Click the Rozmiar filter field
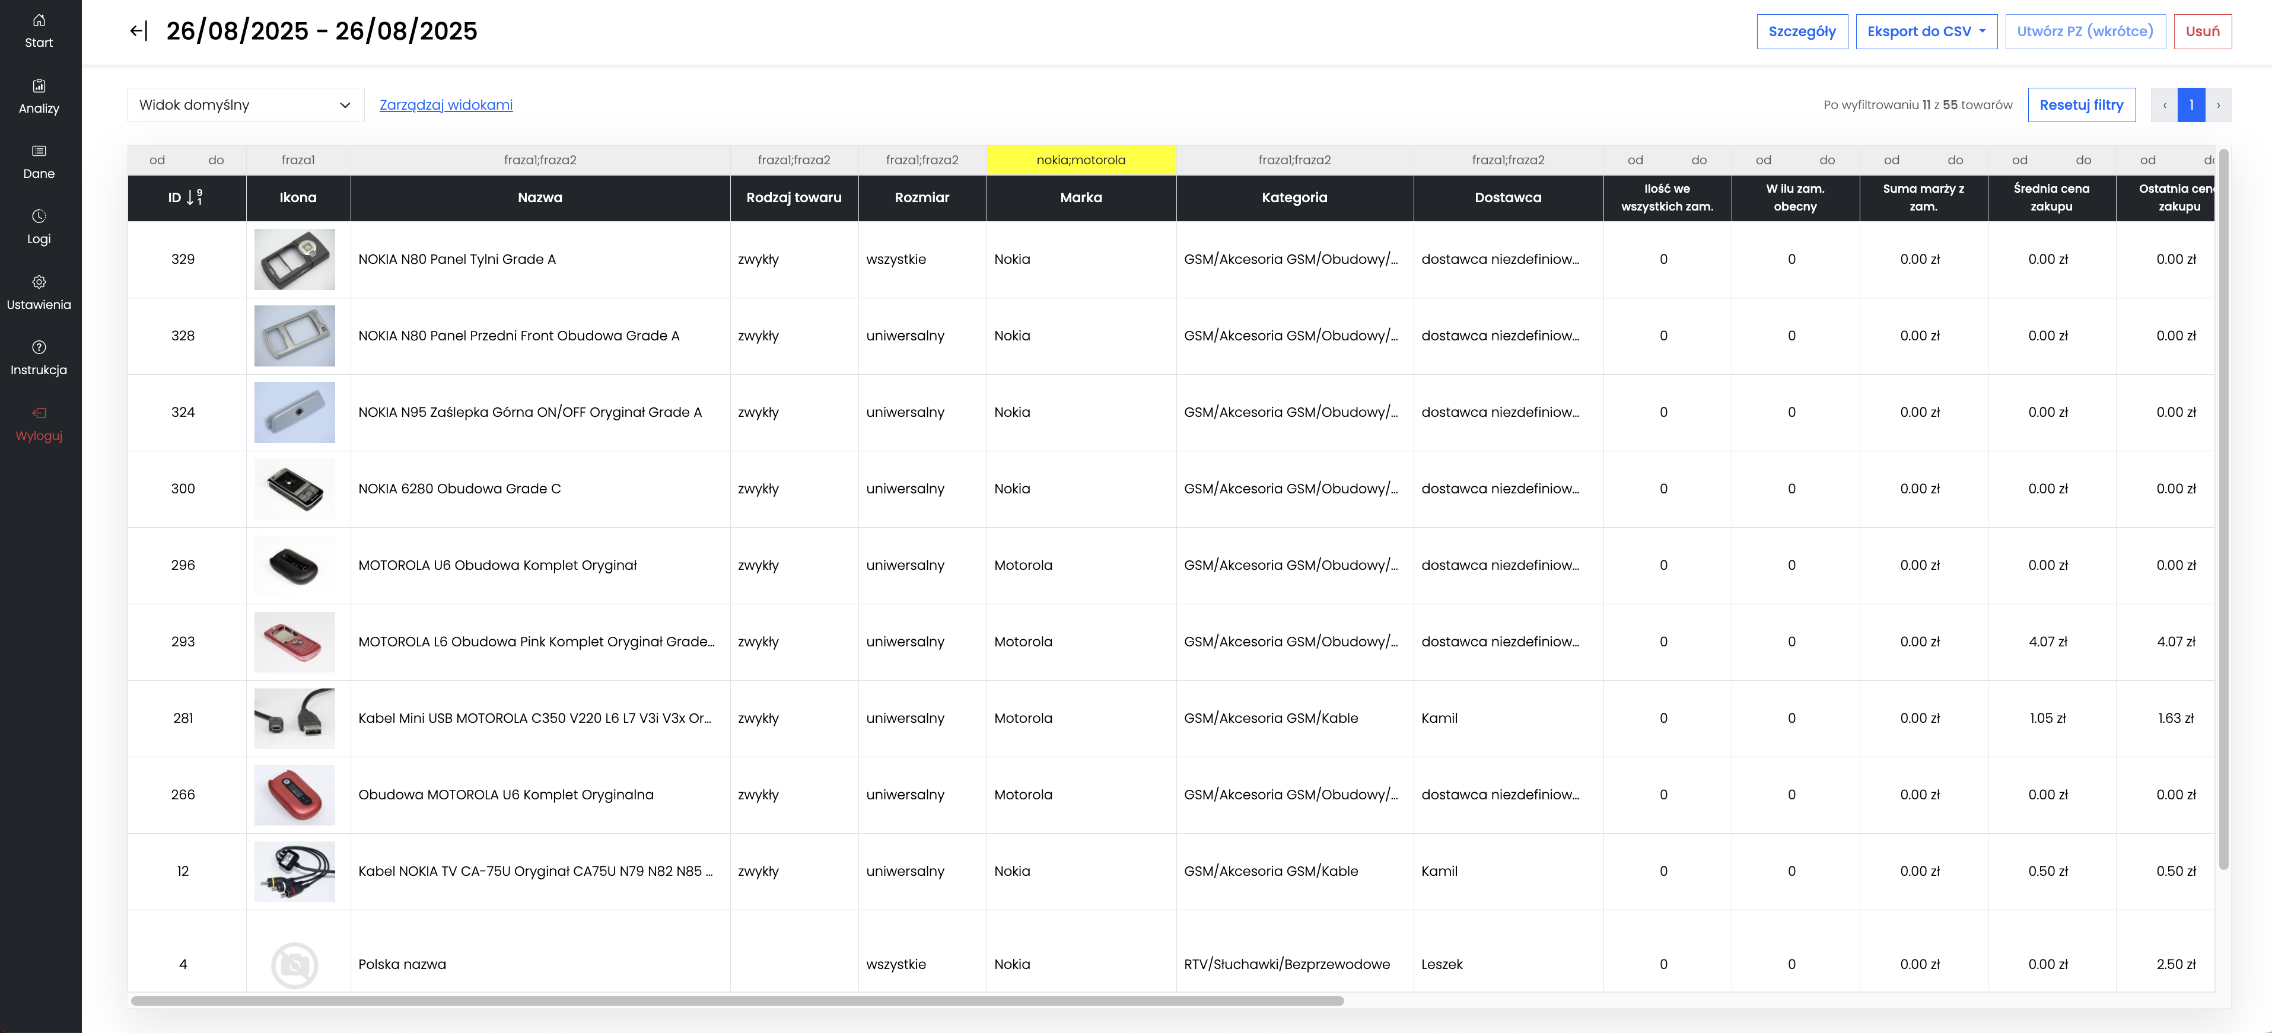The width and height of the screenshot is (2272, 1033). pos(922,161)
